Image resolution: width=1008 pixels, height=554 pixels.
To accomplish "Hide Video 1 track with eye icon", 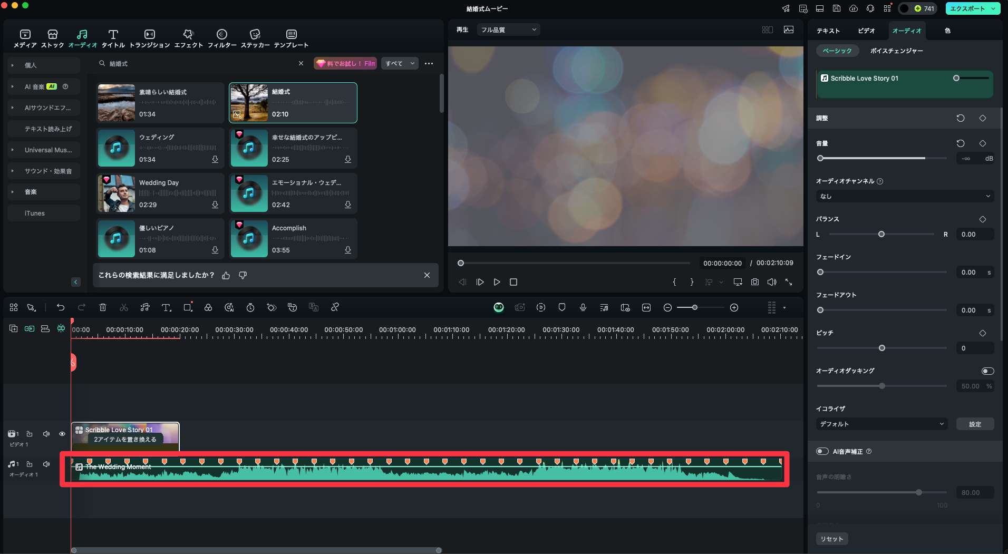I will coord(62,434).
